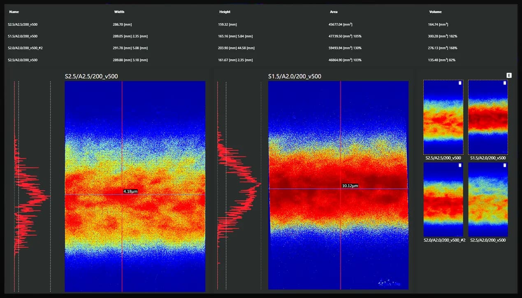Toggle the small marker on the S2.5/A2.0/200_v500 thumbnail
This screenshot has width=522, height=298.
(x=505, y=165)
